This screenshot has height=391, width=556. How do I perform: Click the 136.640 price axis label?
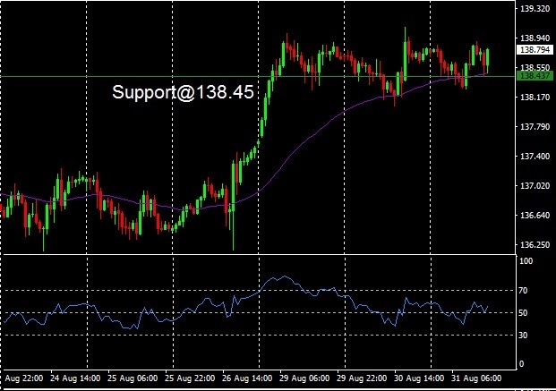point(535,215)
